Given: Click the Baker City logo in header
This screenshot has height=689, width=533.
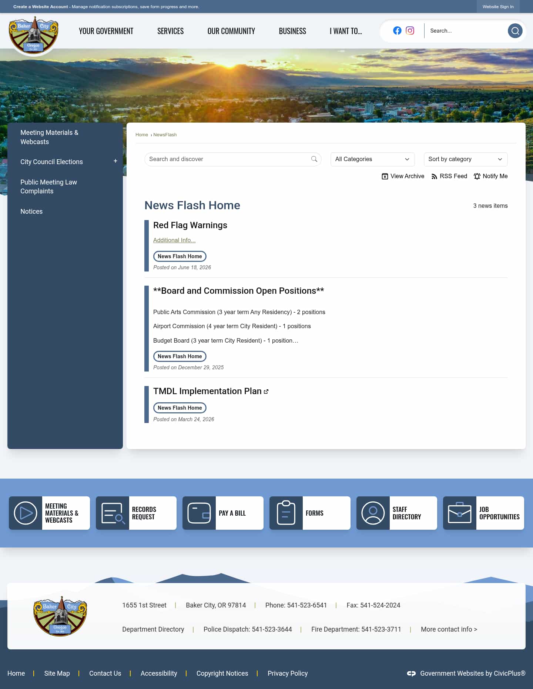Looking at the screenshot, I should (x=33, y=35).
